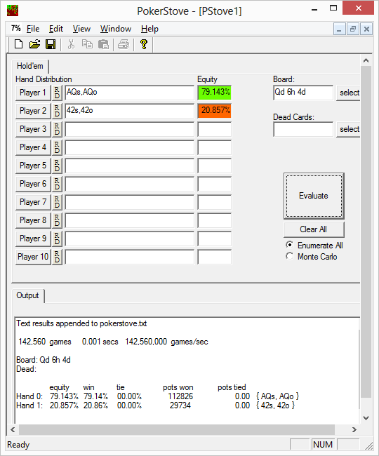Click 'Text results appended to pokerstove.txt' line

pyautogui.click(x=81, y=323)
